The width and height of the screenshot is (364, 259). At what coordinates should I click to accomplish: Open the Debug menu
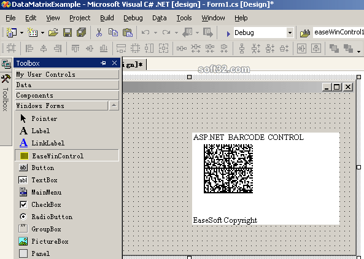133,18
